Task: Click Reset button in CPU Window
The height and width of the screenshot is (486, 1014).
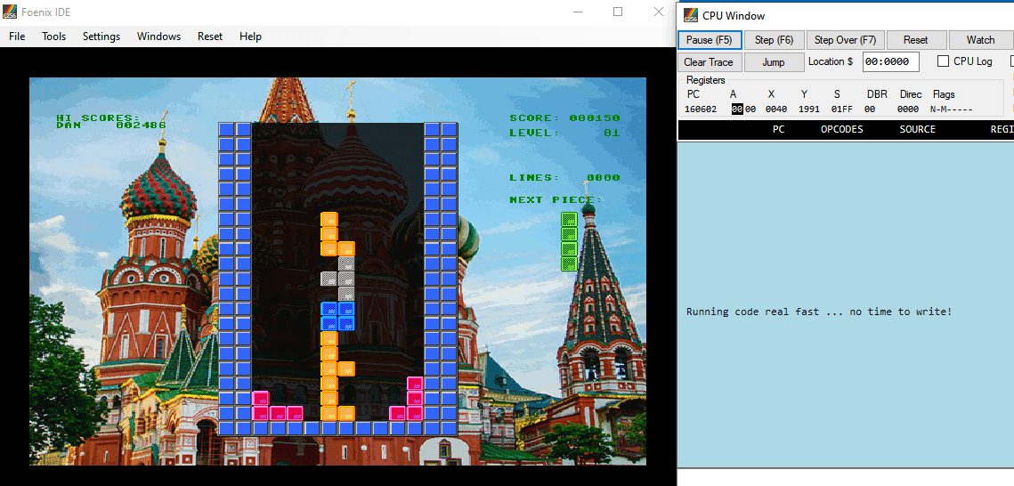Action: tap(916, 40)
